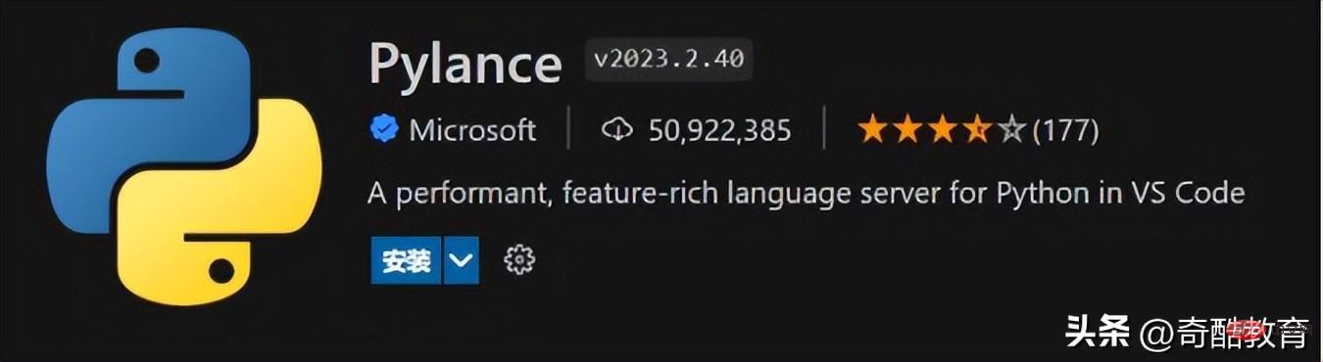Click the @奇酷教育 watermark text
Image resolution: width=1323 pixels, height=362 pixels.
(1224, 333)
